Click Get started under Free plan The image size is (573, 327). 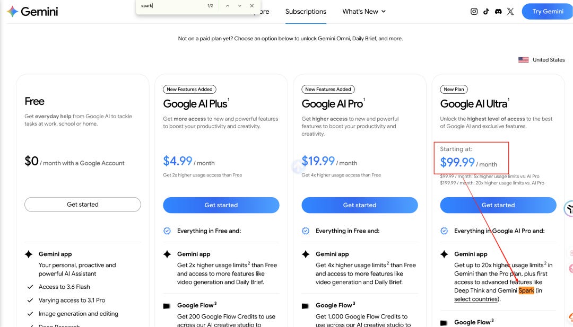point(83,205)
